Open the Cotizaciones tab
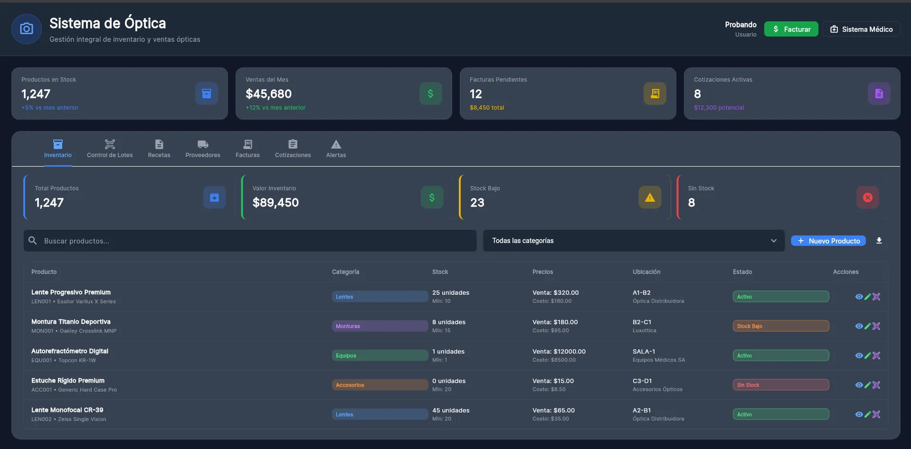The width and height of the screenshot is (911, 449). click(x=293, y=149)
